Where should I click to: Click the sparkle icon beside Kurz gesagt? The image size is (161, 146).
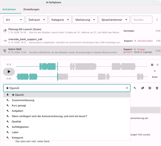(8, 106)
